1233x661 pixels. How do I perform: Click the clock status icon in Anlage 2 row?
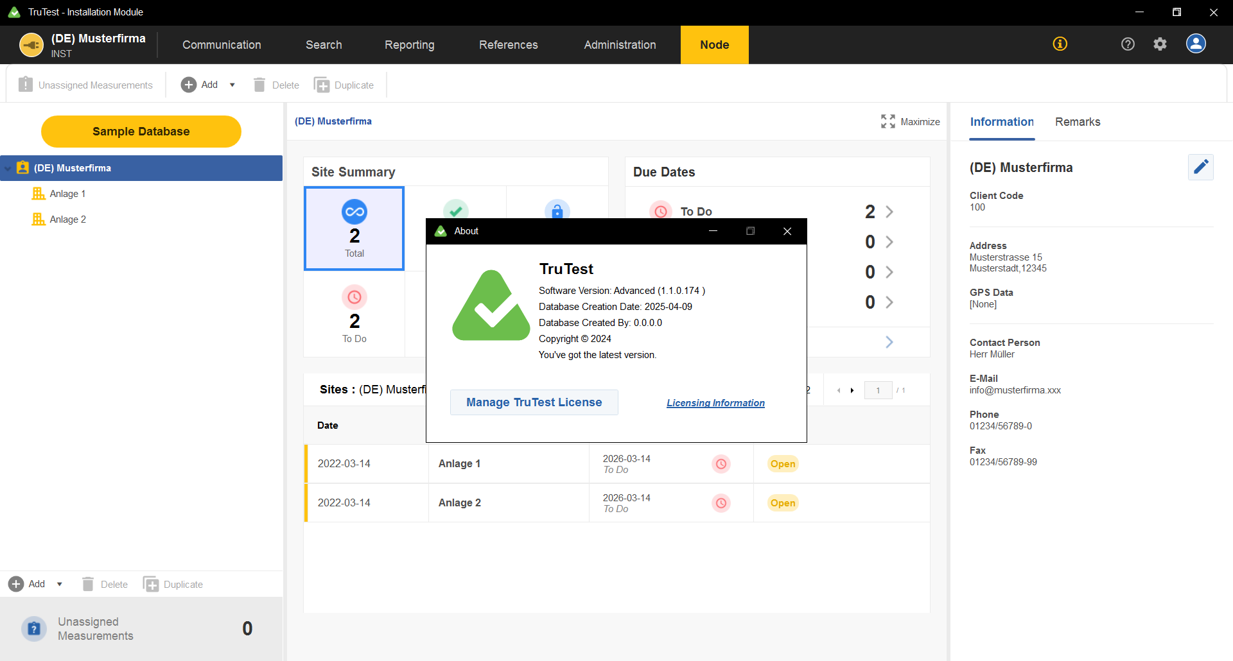(721, 503)
